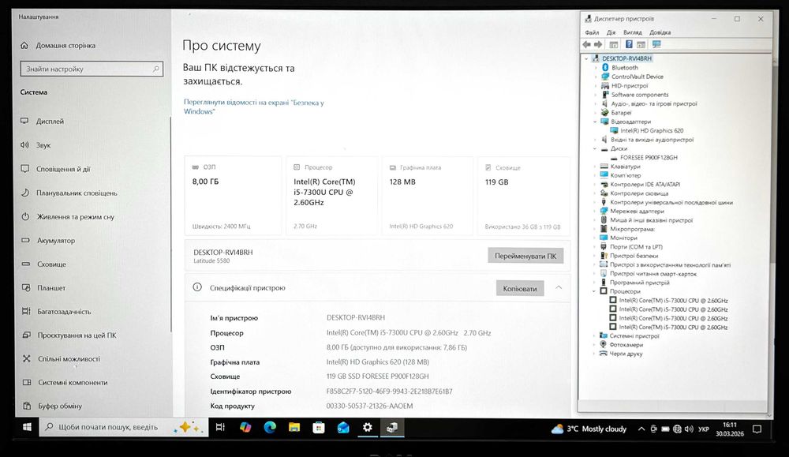Select the Клавіатури node

[x=625, y=167]
